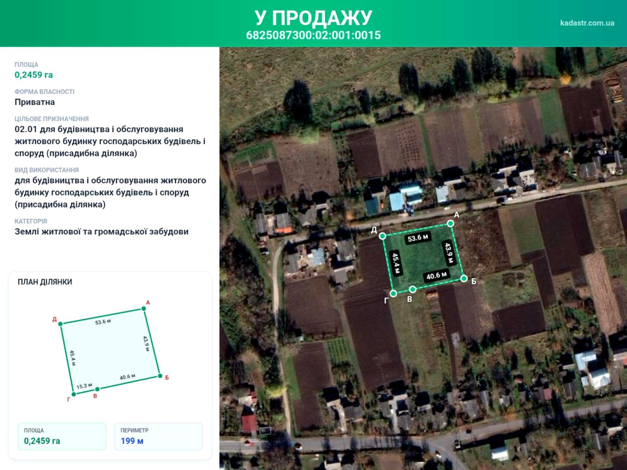Click the 53.6 м label on map
Viewport: 627px width, 470px height.
pyautogui.click(x=418, y=238)
